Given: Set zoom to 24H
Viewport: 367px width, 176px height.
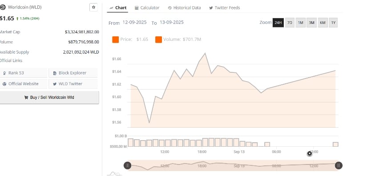Looking at the screenshot, I should click(x=278, y=23).
